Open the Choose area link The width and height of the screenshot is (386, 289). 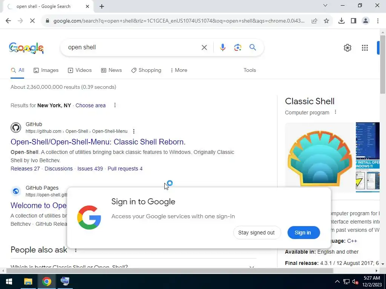point(90,105)
